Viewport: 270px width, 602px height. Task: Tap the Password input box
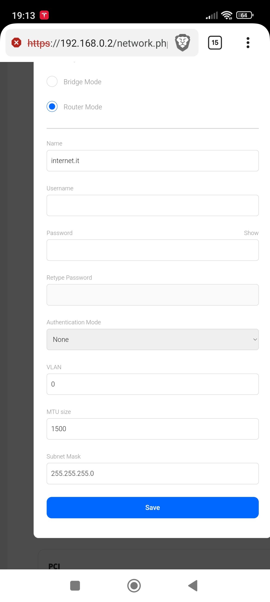(152, 250)
